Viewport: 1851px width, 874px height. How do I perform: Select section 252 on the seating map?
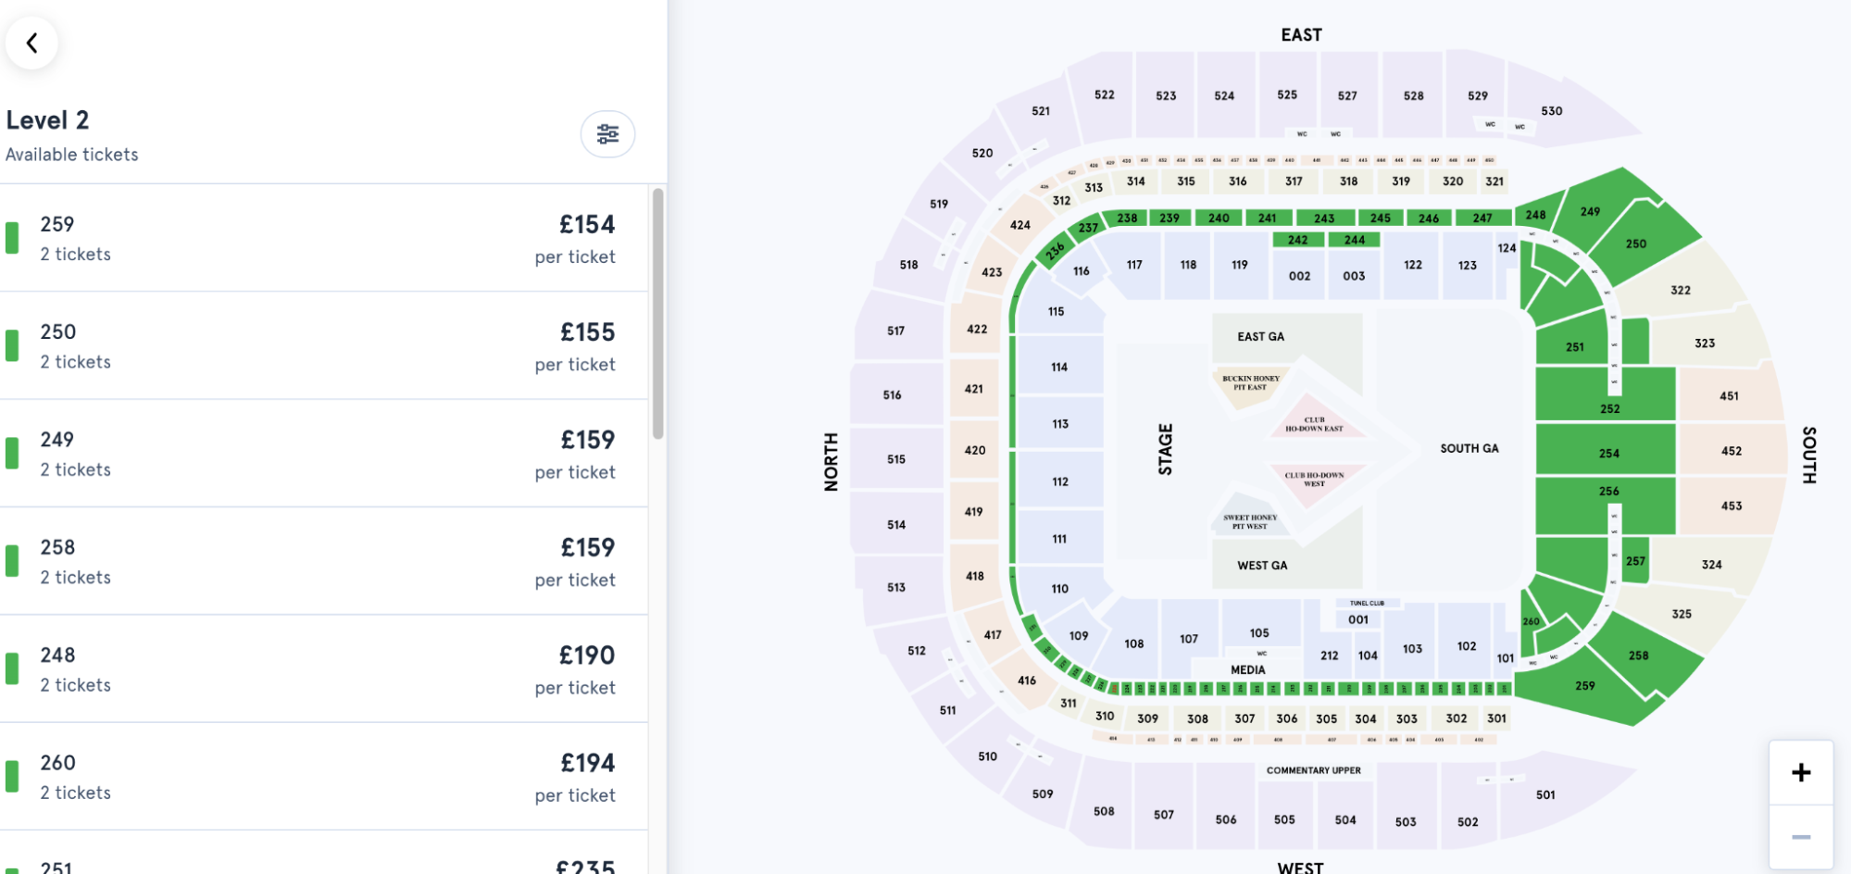[x=1611, y=408]
